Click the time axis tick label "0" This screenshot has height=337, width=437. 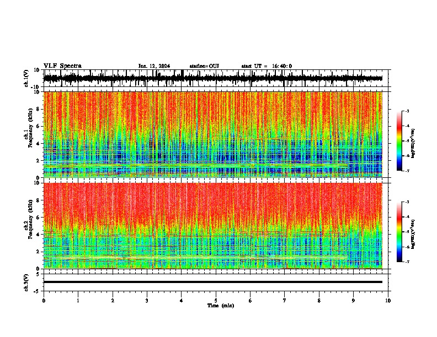tap(44, 301)
